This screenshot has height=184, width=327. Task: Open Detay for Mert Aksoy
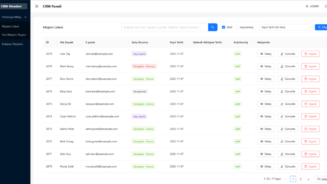pyautogui.click(x=266, y=66)
